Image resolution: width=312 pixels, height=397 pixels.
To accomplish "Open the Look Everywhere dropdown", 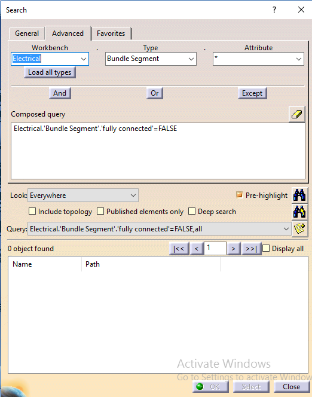I will tap(83, 195).
